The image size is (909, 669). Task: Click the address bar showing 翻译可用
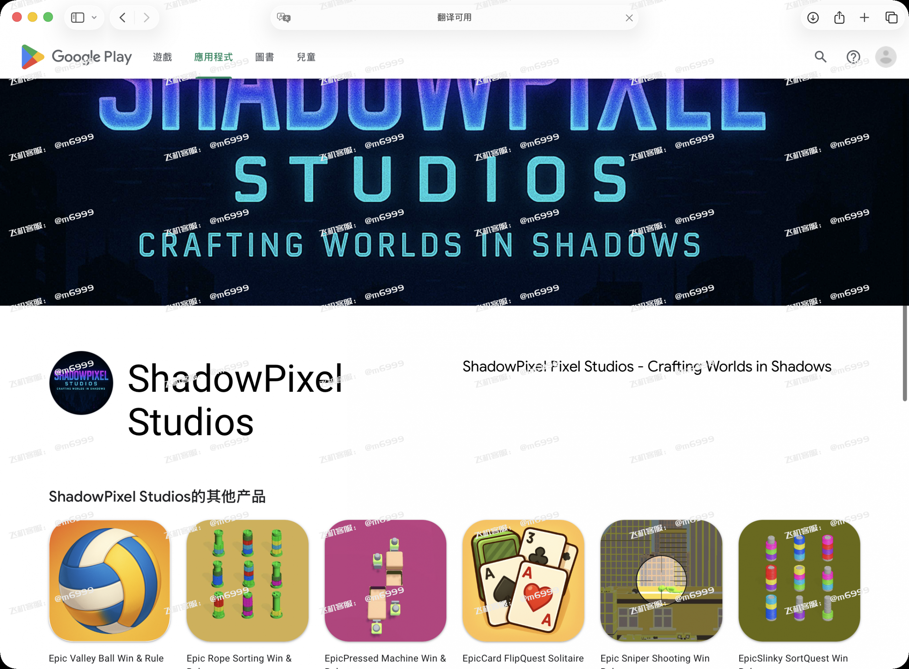[454, 17]
